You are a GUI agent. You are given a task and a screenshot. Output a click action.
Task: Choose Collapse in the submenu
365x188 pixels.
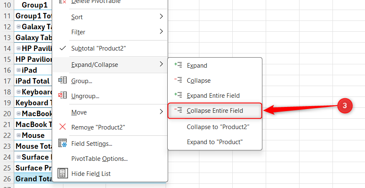[215, 81]
